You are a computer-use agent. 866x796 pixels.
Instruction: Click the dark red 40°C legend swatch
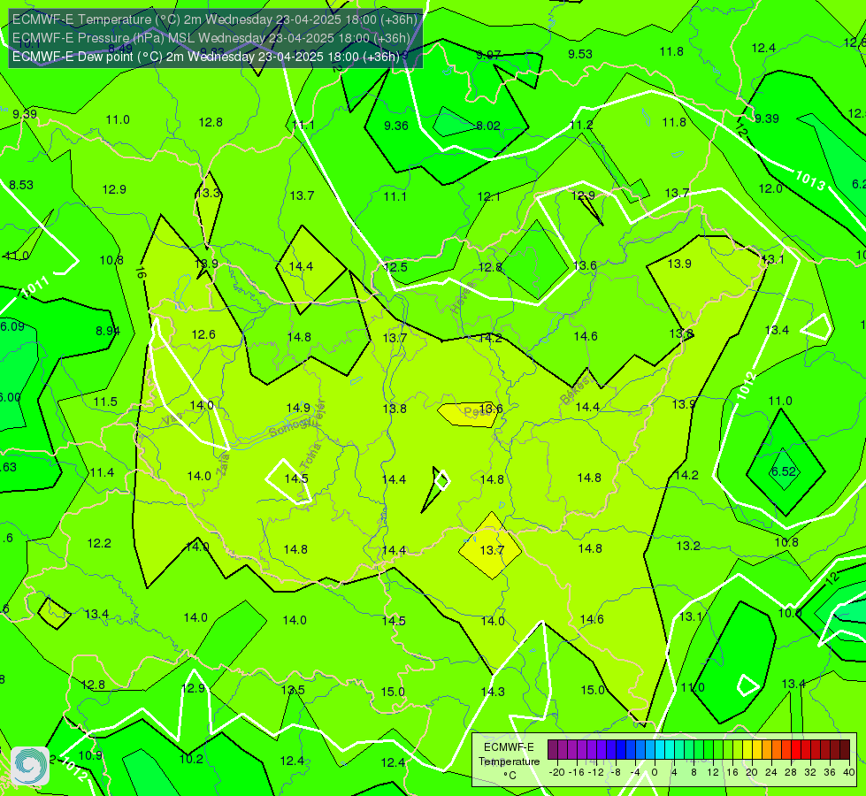845,750
